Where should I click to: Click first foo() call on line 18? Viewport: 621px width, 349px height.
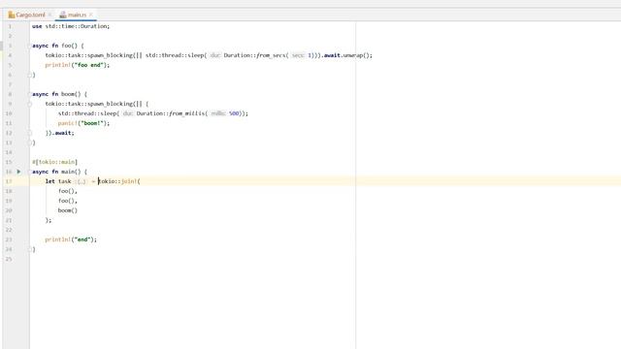pos(66,191)
